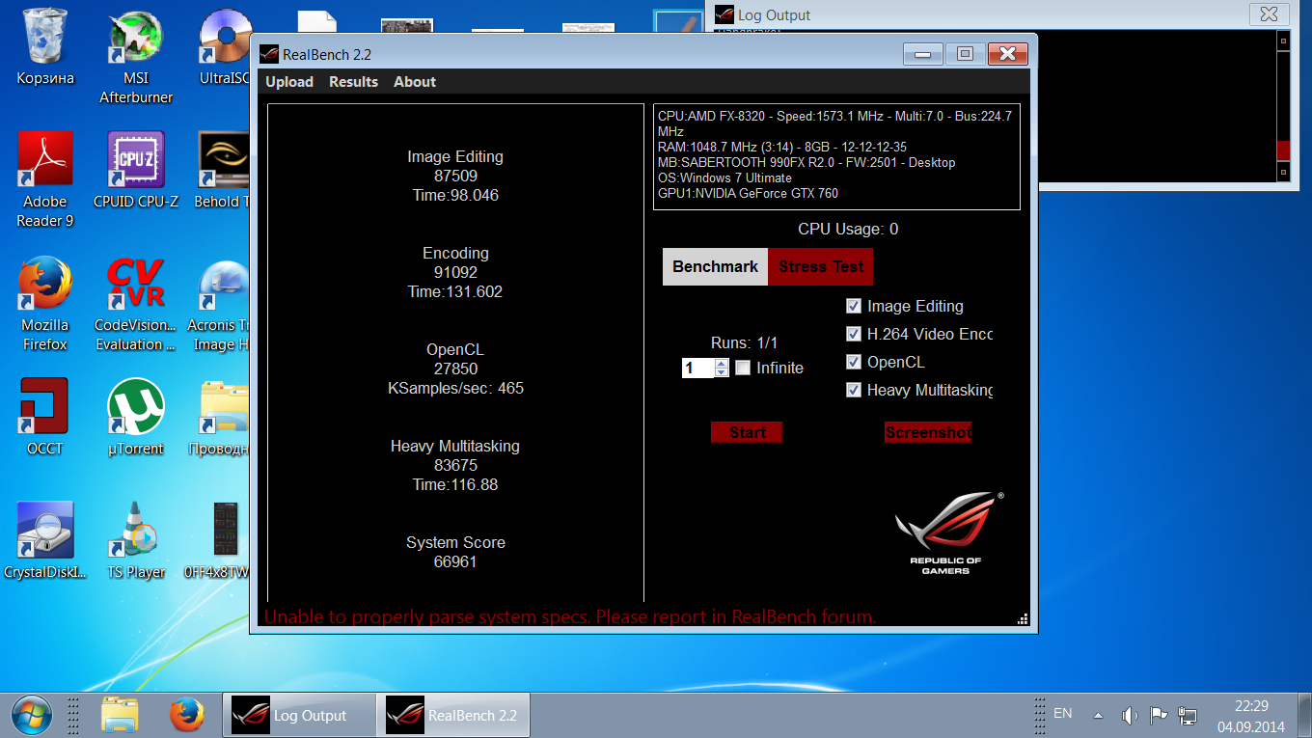The height and width of the screenshot is (738, 1312).
Task: Click the 'KSamples/sec: 465' text
Action: 455,388
